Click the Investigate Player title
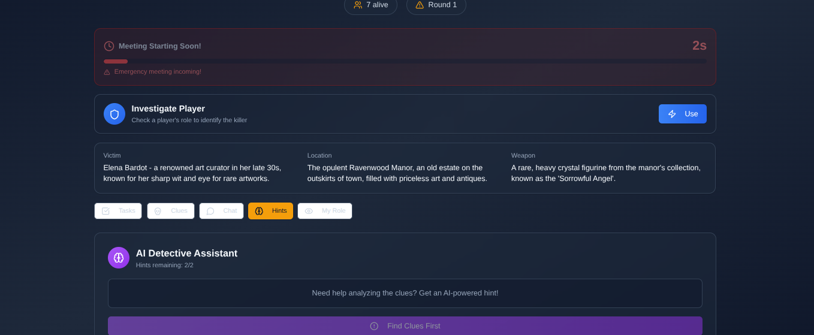The height and width of the screenshot is (335, 814). pos(168,108)
